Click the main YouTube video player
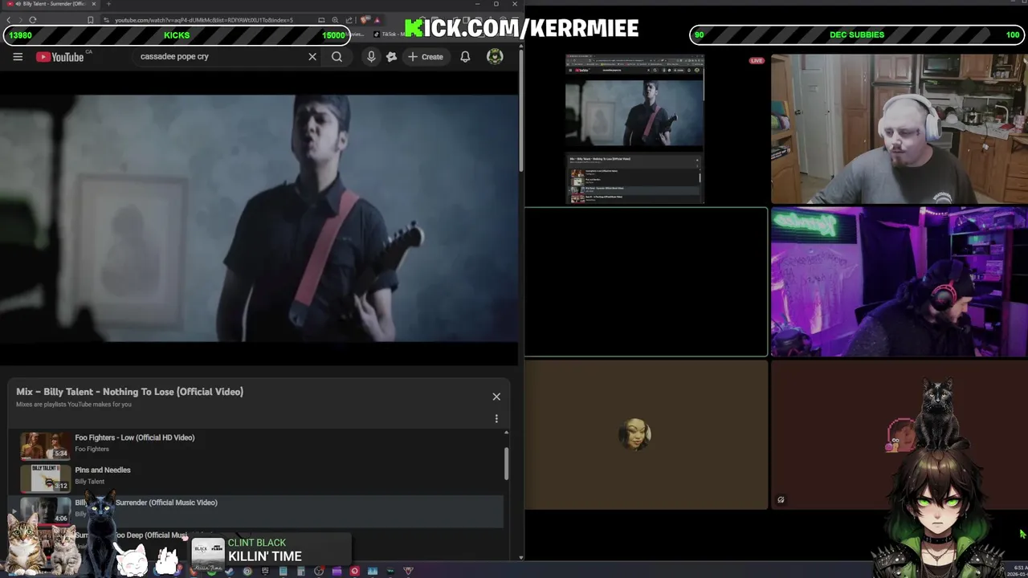This screenshot has height=578, width=1028. [259, 218]
